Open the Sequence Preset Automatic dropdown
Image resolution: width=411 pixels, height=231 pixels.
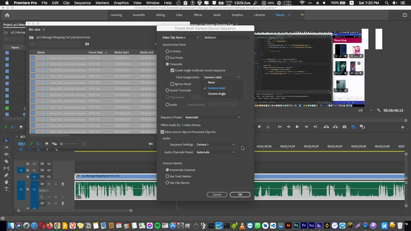(213, 117)
